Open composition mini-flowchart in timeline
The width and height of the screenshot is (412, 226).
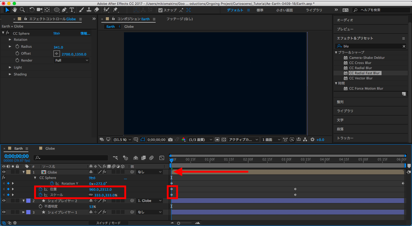tap(115, 158)
